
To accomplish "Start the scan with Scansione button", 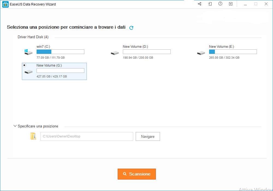I will (136, 174).
